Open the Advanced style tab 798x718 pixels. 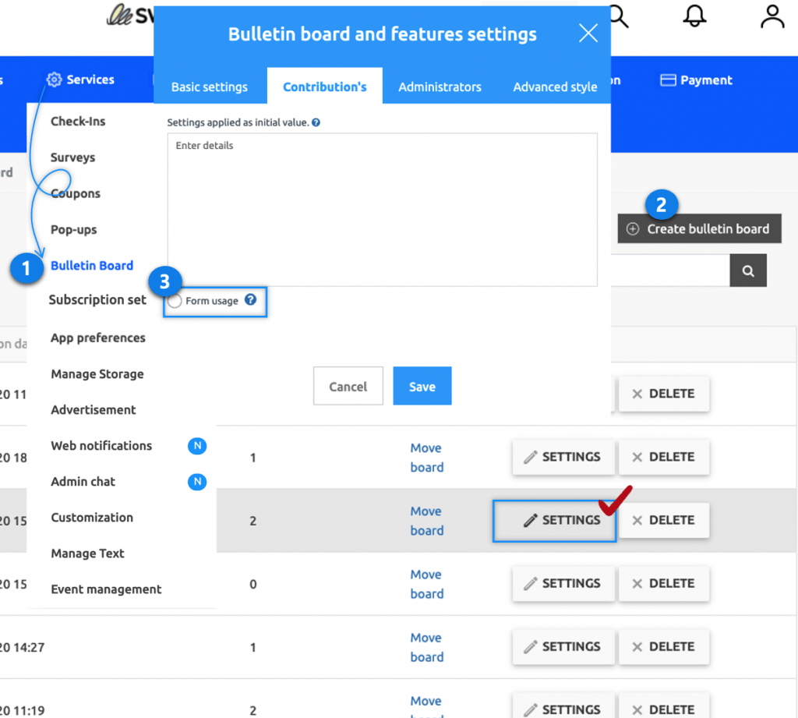point(555,87)
